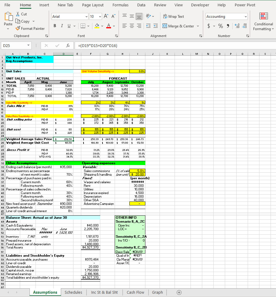Click the New Sheet plus button

coord(179,292)
